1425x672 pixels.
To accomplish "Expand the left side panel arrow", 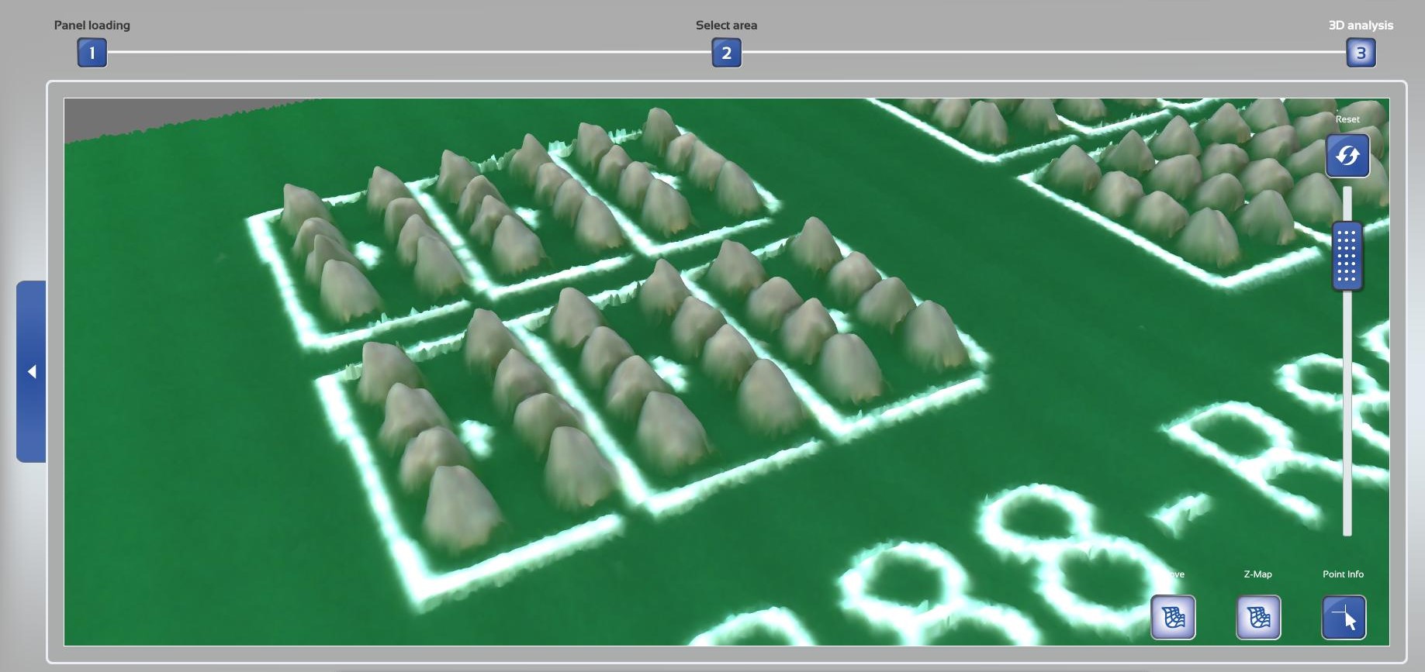I will click(x=32, y=371).
